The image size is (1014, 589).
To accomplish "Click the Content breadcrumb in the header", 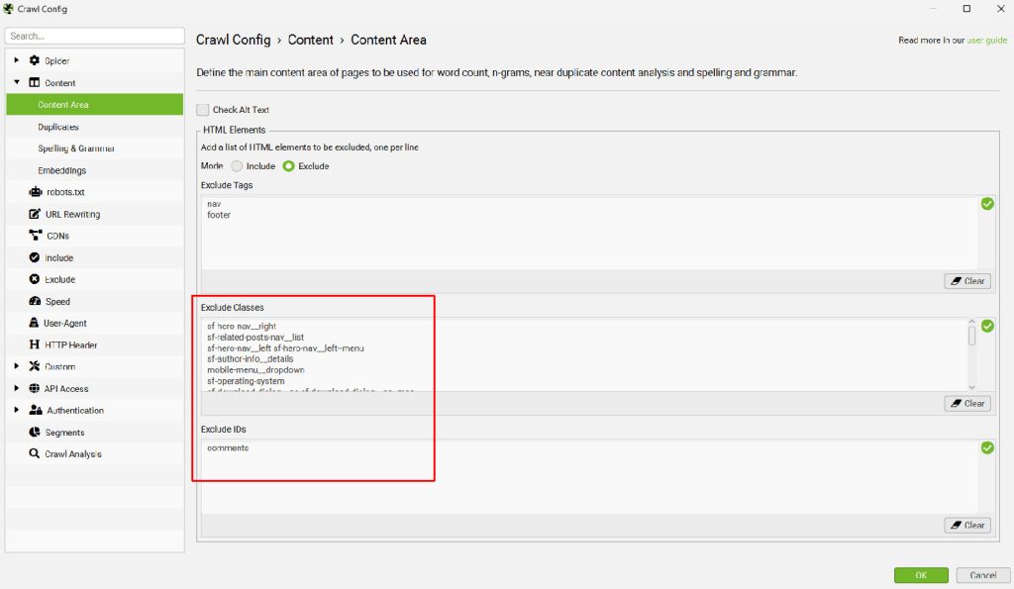I will tap(310, 40).
